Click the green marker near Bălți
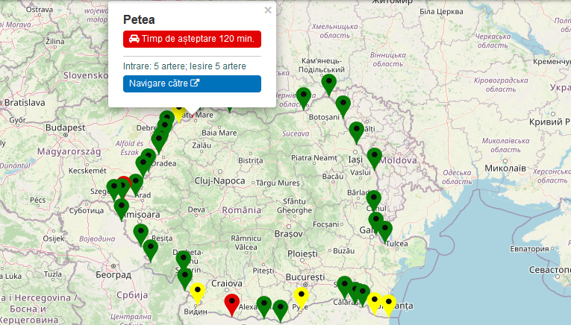This screenshot has width=571, height=325. (x=356, y=130)
